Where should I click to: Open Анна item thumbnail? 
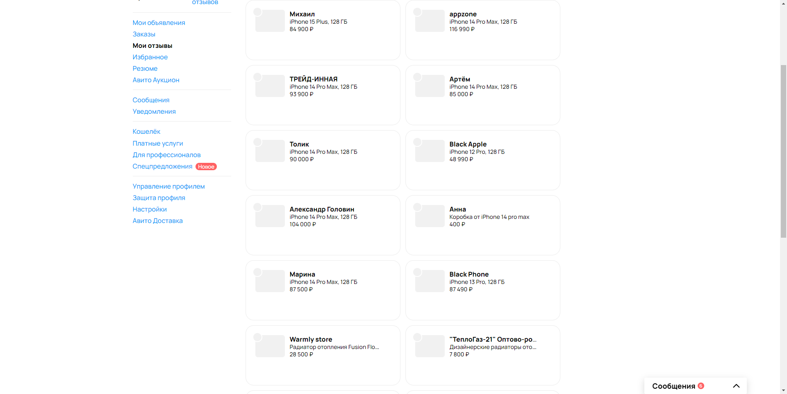tap(430, 216)
